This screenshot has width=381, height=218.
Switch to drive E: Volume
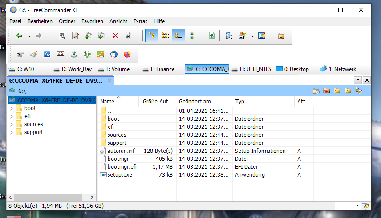pos(113,69)
